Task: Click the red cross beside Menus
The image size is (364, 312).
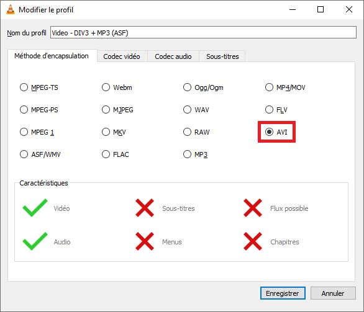Action: pyautogui.click(x=145, y=241)
